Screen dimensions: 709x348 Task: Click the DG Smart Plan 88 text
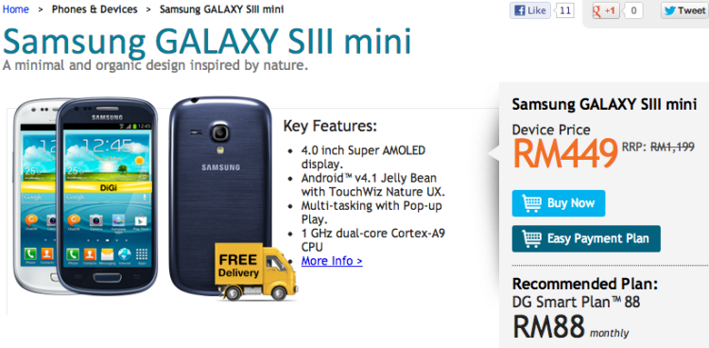coord(576,302)
